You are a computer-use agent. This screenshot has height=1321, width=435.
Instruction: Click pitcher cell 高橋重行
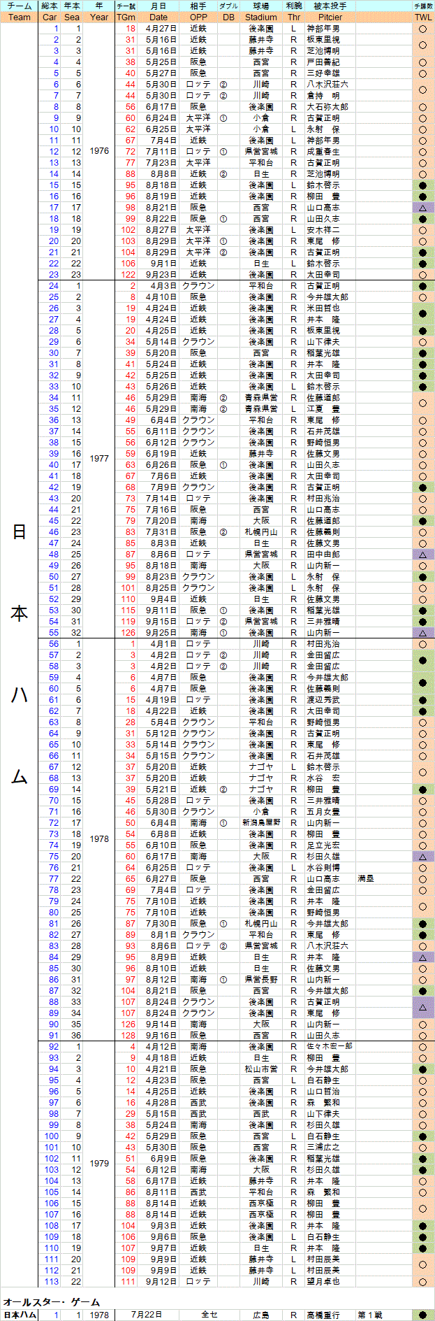pos(330,1315)
